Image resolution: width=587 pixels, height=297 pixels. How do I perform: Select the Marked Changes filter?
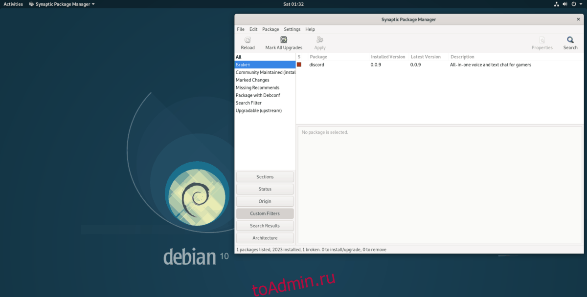(x=252, y=80)
